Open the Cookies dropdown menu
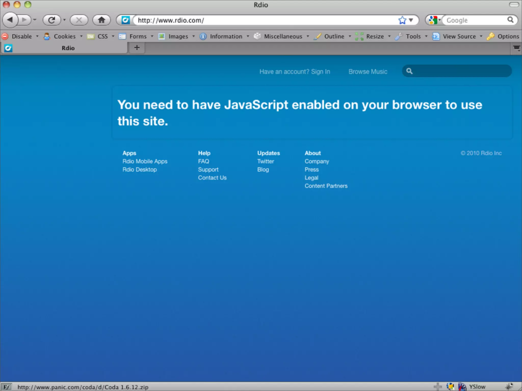This screenshot has width=522, height=391. point(64,36)
